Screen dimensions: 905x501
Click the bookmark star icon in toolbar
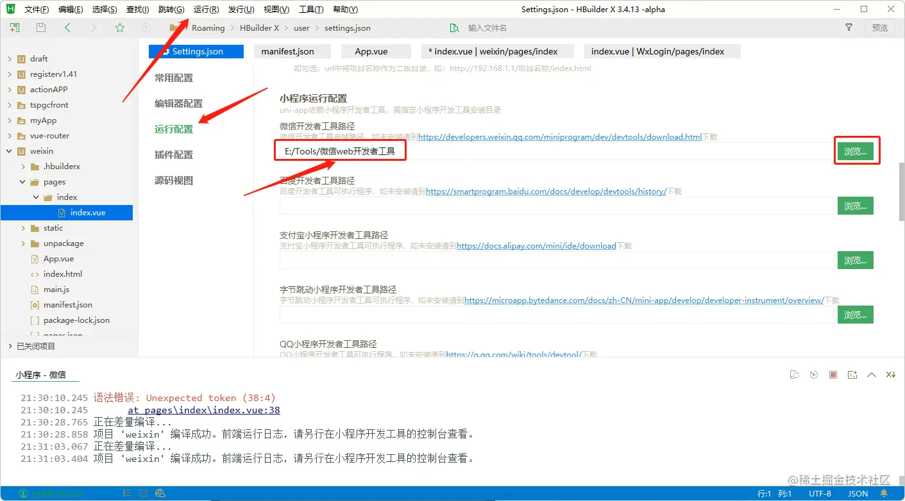pyautogui.click(x=120, y=28)
